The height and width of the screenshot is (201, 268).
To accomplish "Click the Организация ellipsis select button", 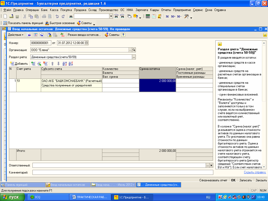I will point(130,50).
